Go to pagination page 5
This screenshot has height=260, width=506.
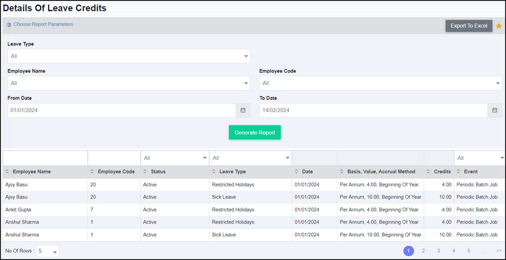(x=469, y=251)
